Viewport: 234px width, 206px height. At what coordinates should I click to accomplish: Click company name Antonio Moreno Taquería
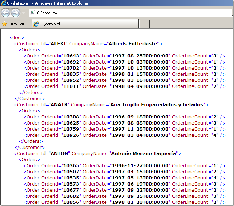(144, 154)
